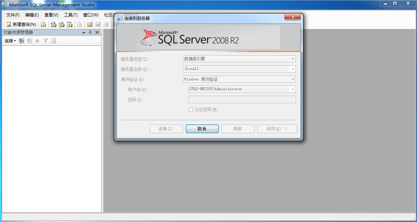Open the 窗口(W) menu
Screen dimensions: 417x222
(x=91, y=15)
